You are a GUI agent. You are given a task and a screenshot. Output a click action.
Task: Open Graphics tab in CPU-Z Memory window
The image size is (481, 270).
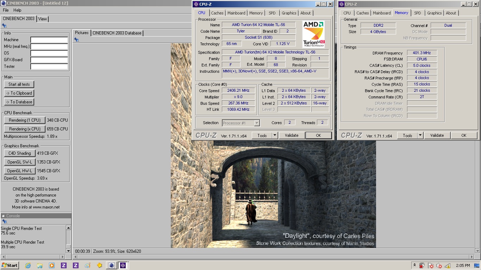[x=434, y=13]
